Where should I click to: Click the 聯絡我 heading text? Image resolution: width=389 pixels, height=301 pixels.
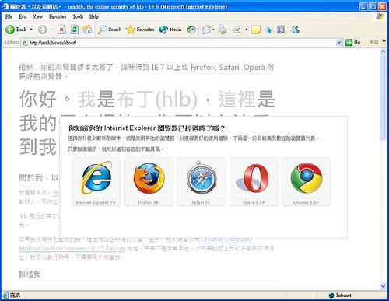[x=30, y=275]
